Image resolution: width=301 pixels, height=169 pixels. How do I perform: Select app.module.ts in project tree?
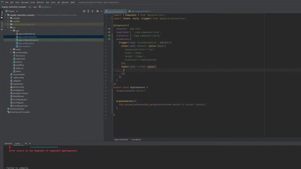[24, 46]
